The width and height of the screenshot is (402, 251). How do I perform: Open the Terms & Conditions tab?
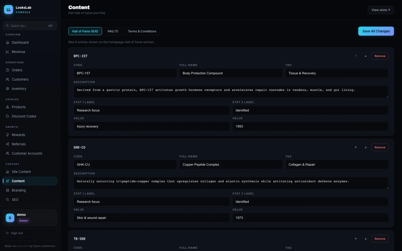[142, 31]
